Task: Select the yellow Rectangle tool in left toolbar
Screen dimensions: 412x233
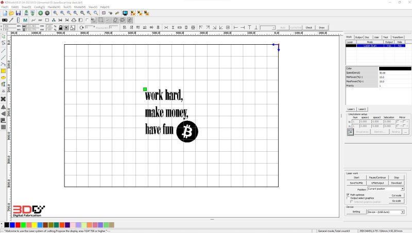Action: [x=3, y=71]
